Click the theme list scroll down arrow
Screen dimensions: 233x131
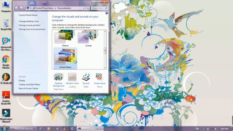point(105,68)
